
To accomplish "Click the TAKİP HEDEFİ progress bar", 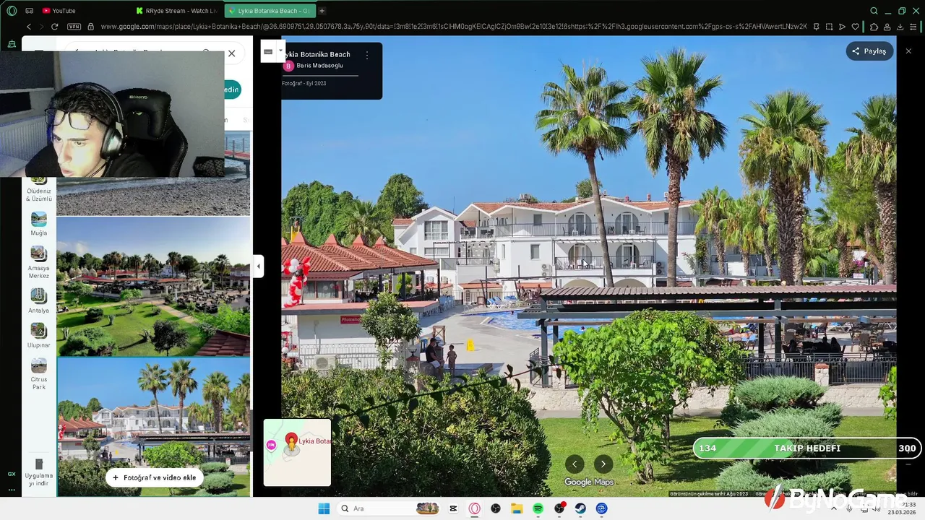I will pyautogui.click(x=807, y=448).
